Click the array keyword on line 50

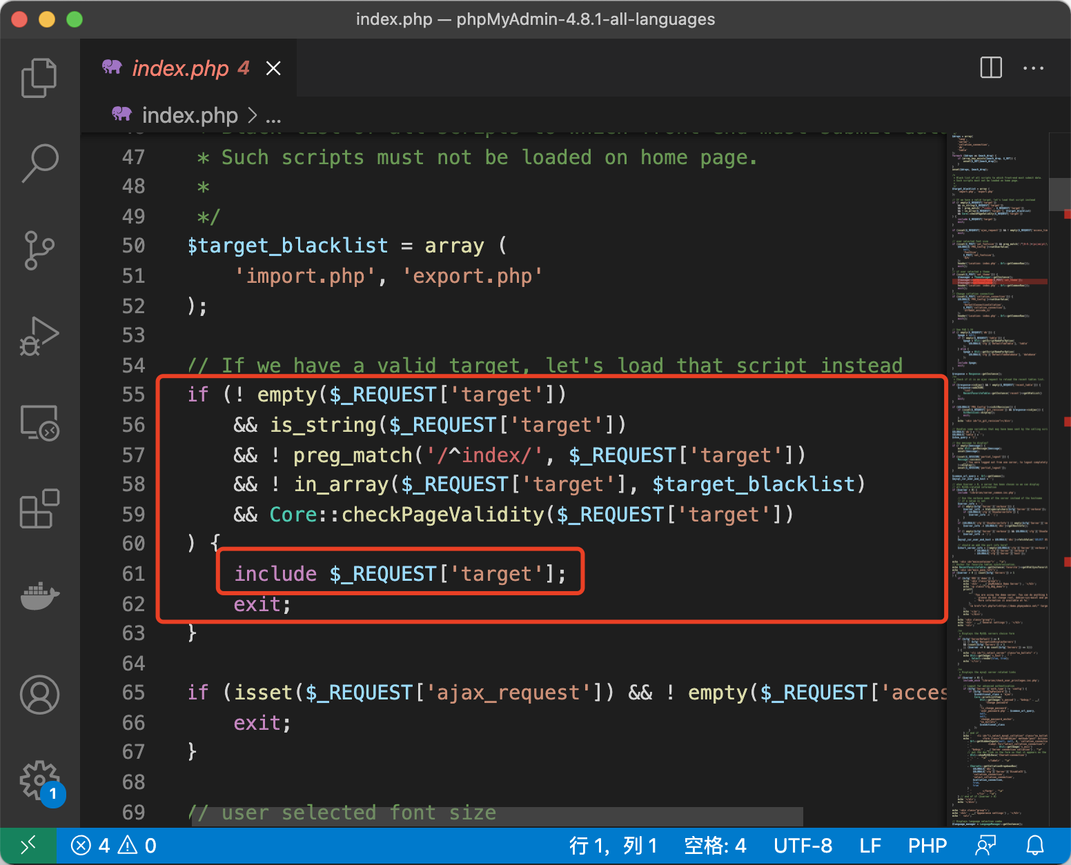(454, 246)
